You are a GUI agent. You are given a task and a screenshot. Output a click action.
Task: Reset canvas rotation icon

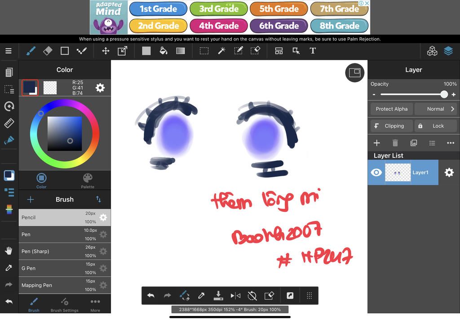[x=252, y=295]
